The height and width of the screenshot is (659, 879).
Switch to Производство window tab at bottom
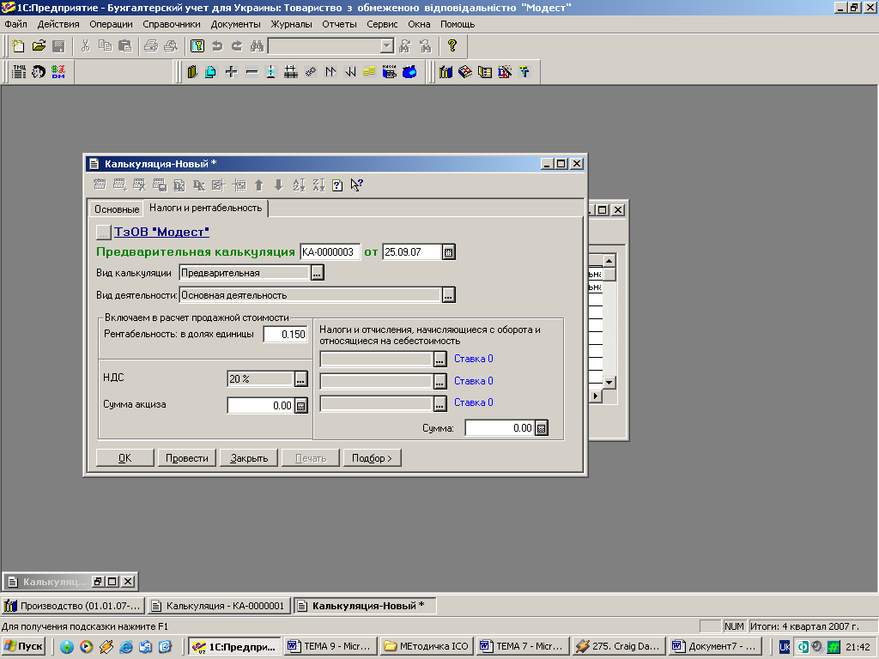coord(74,606)
